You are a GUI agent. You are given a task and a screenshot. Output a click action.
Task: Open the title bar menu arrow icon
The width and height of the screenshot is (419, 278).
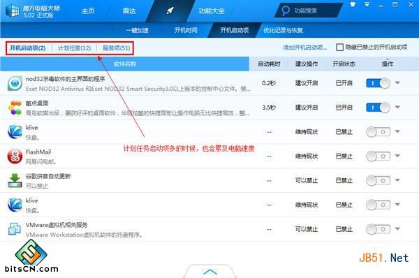pos(367,5)
